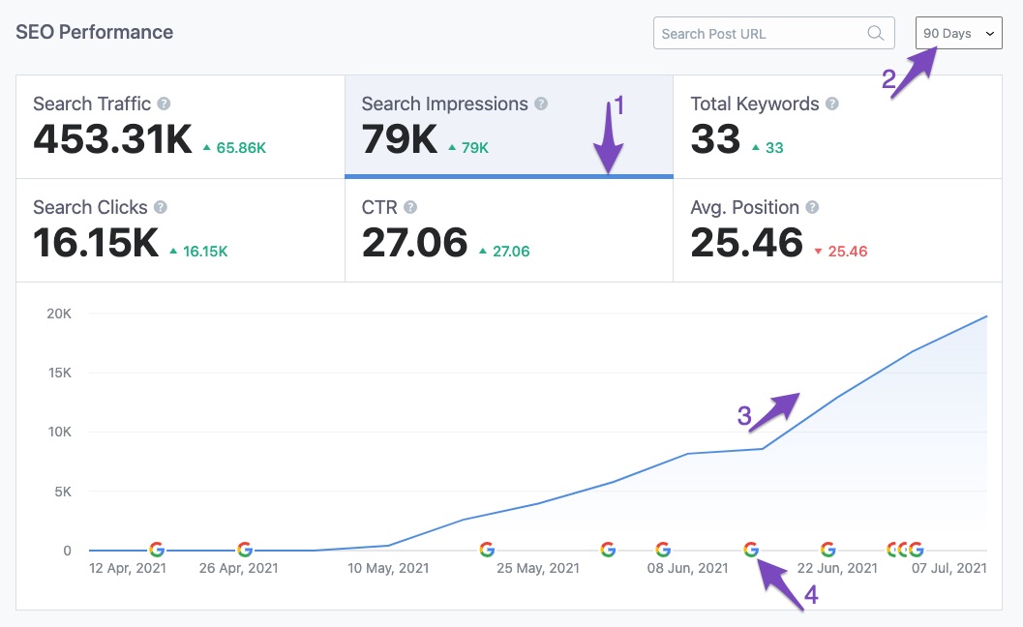Image resolution: width=1023 pixels, height=627 pixels.
Task: Click the green 65.86K traffic change indicator
Action: click(234, 148)
